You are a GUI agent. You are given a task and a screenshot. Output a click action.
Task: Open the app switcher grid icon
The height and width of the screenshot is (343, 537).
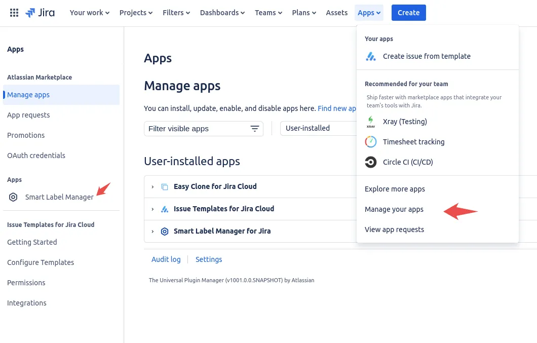tap(14, 13)
